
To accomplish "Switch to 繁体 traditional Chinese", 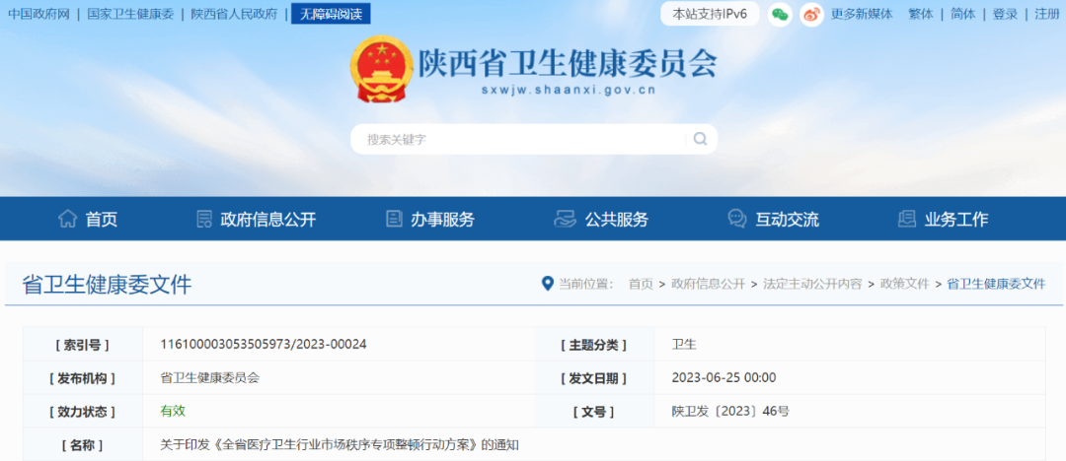I will (x=920, y=14).
